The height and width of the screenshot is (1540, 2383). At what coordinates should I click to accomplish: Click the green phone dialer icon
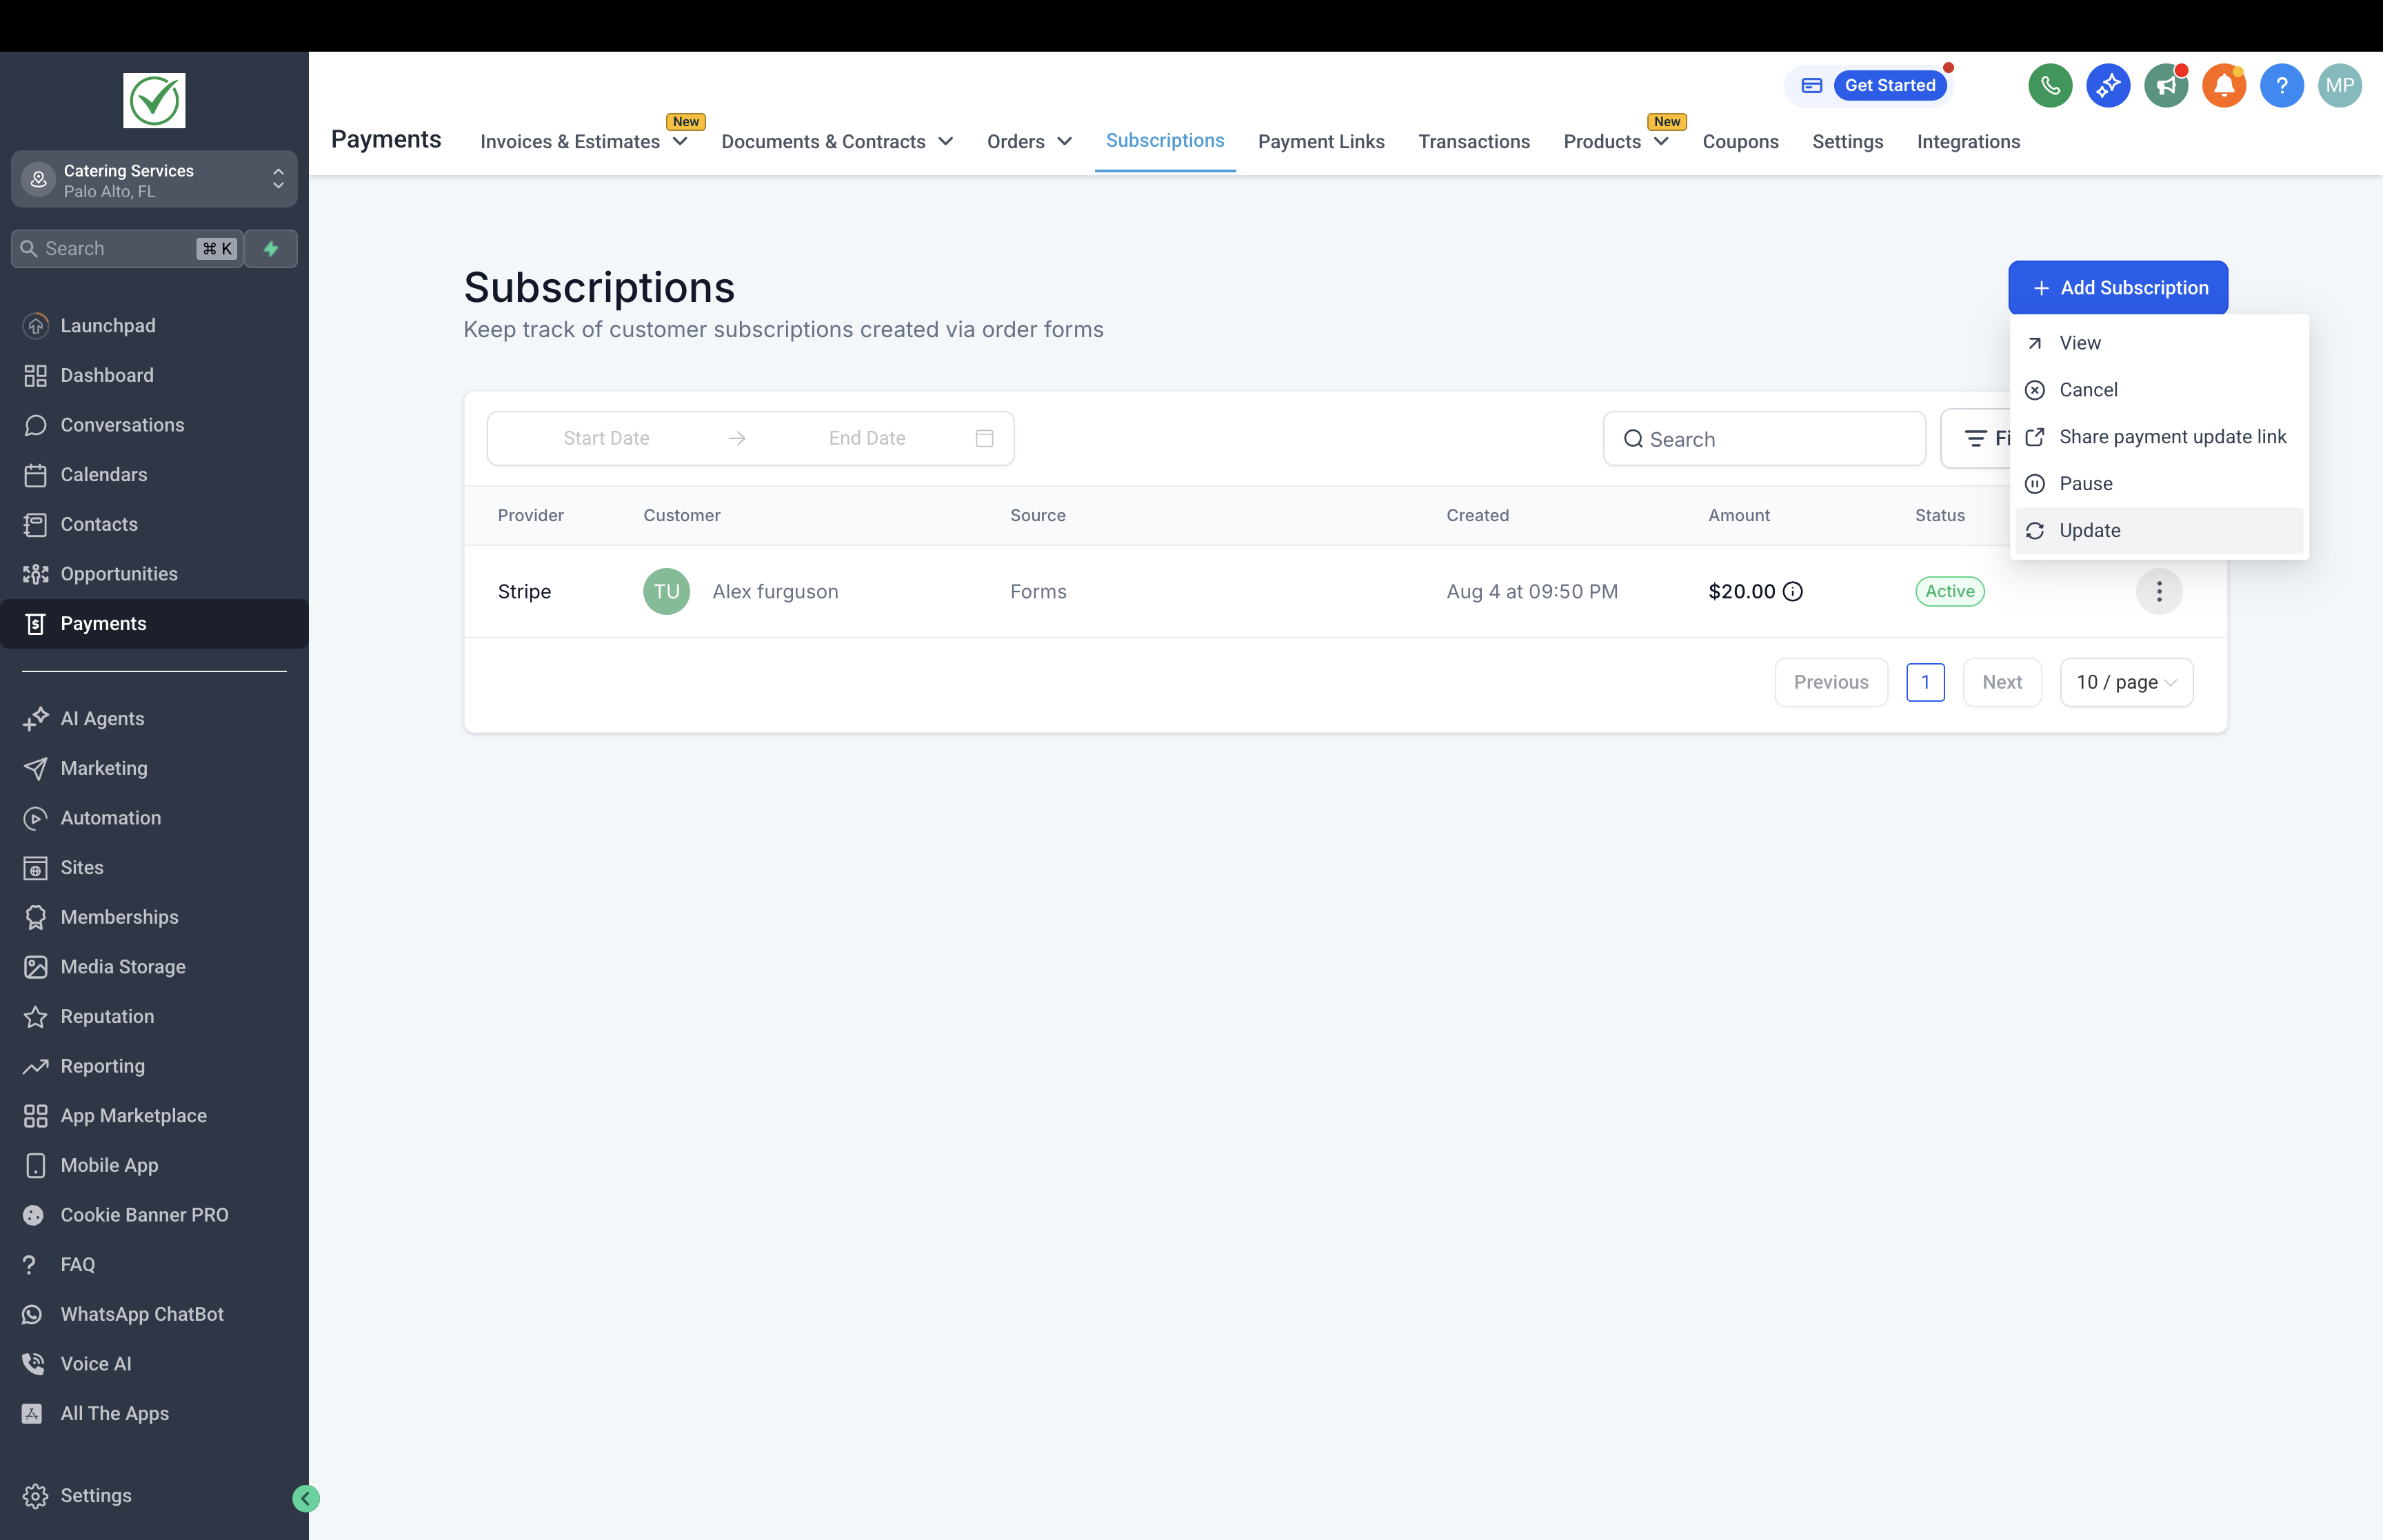(x=2050, y=85)
